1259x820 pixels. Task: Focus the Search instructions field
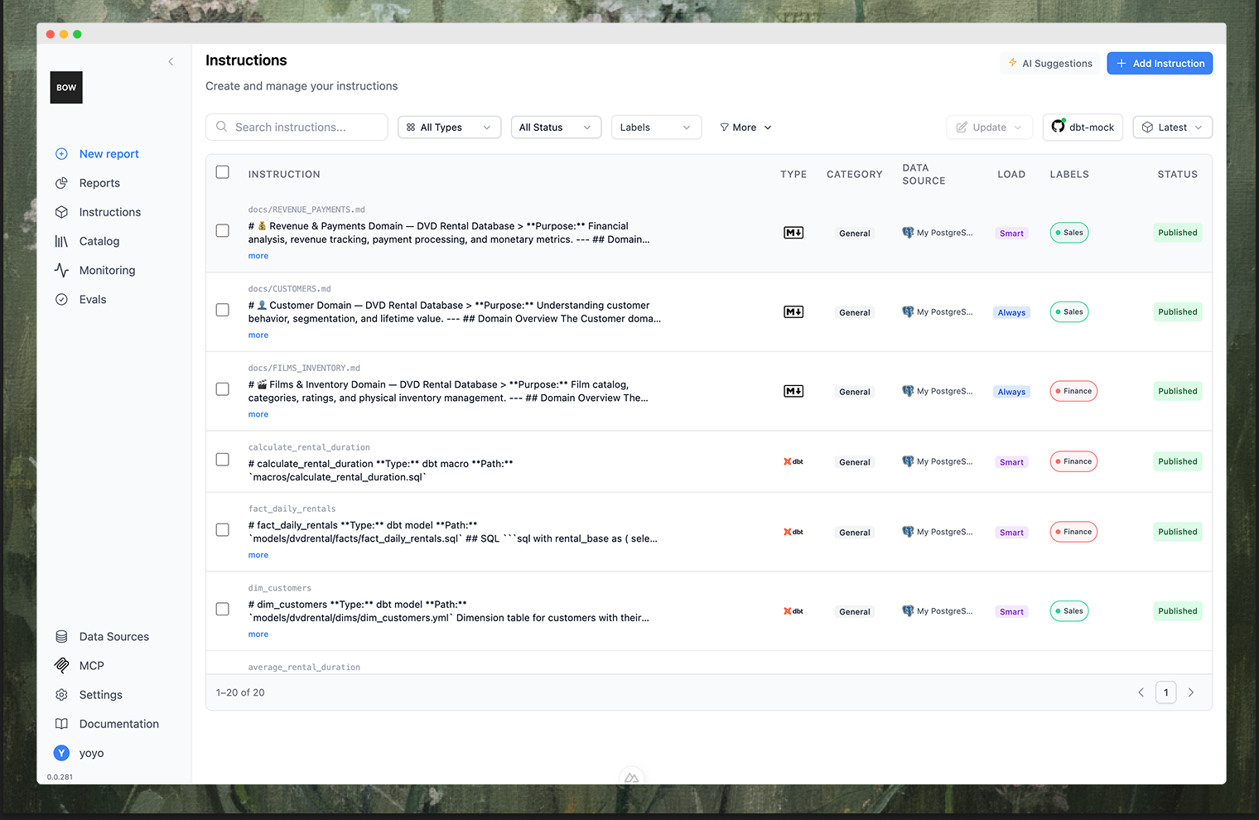pyautogui.click(x=297, y=128)
